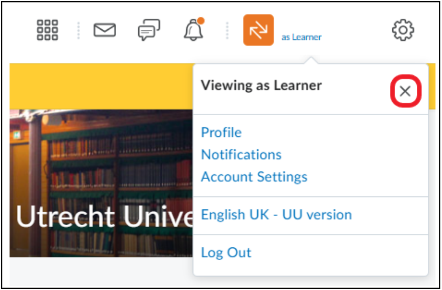Click the orange role switch avatar icon

pos(259,30)
